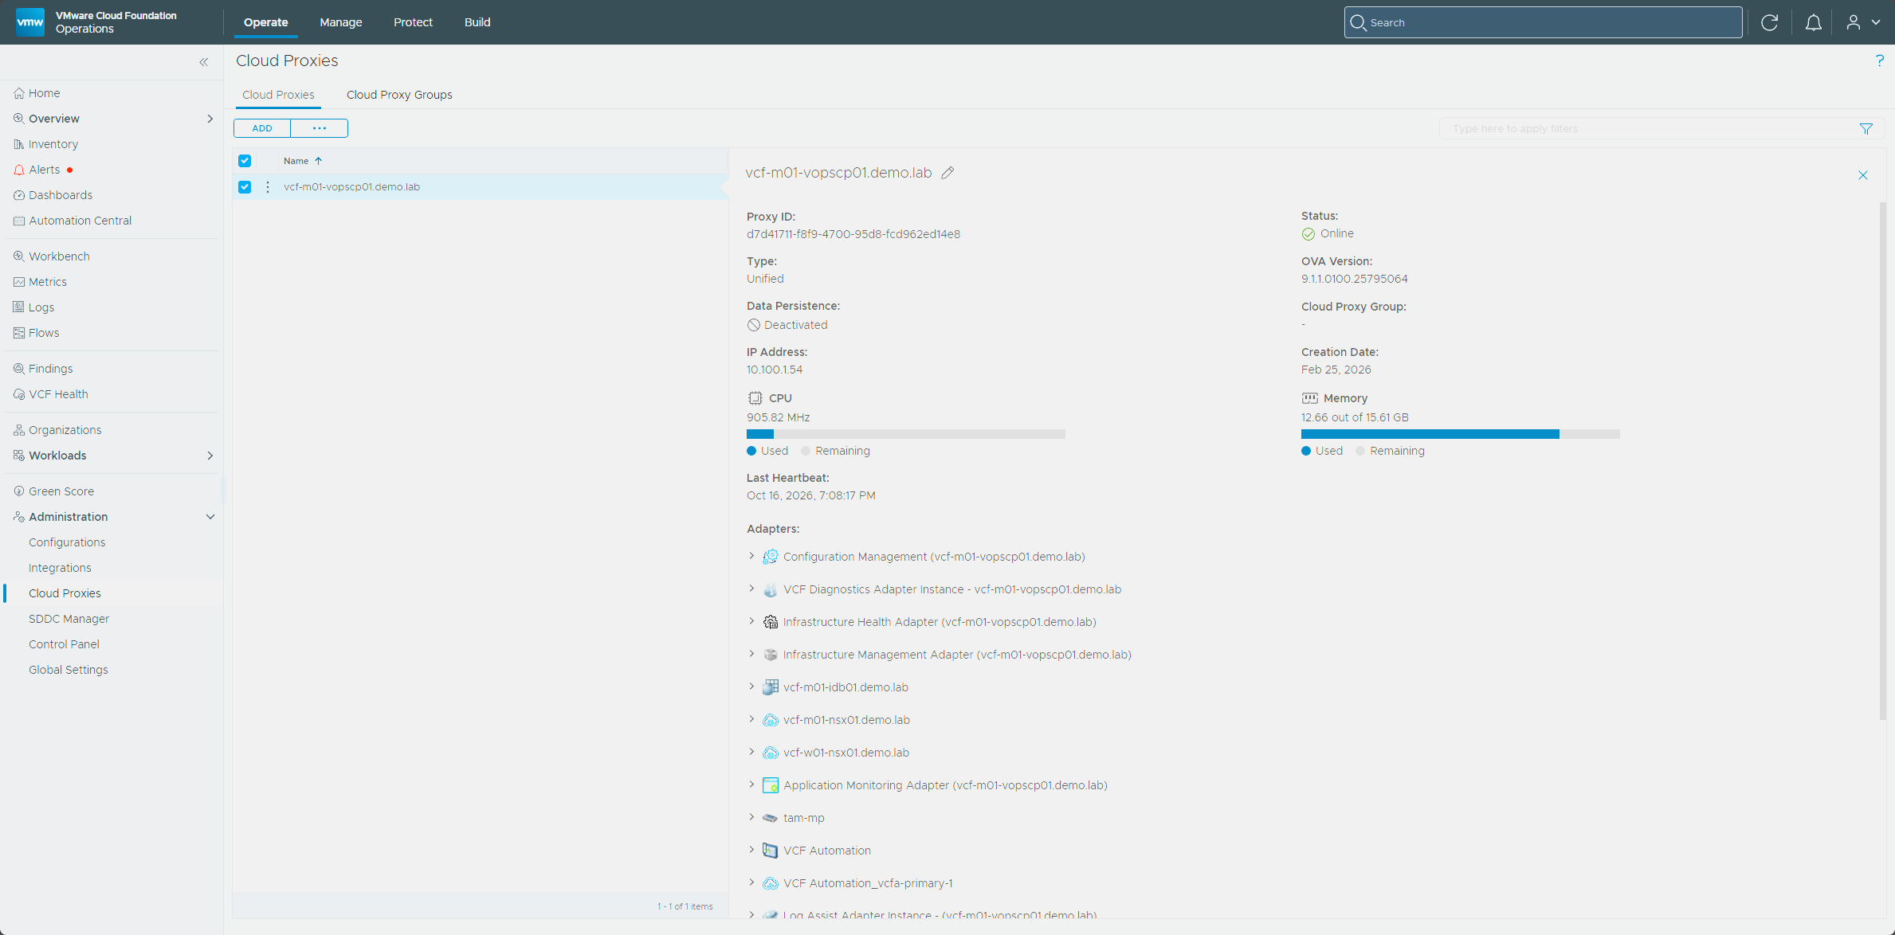Click the vcf-m01-nsx01.demo.lab adapter icon
The image size is (1895, 935).
coord(770,720)
